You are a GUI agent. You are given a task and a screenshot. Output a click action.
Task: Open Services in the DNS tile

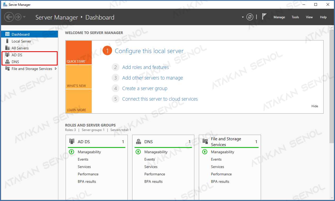point(151,167)
